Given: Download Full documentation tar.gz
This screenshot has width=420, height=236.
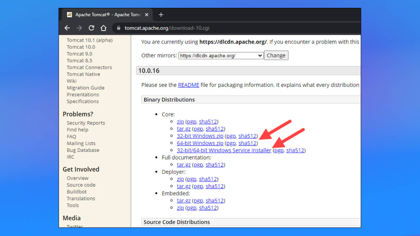Looking at the screenshot, I should click(184, 165).
